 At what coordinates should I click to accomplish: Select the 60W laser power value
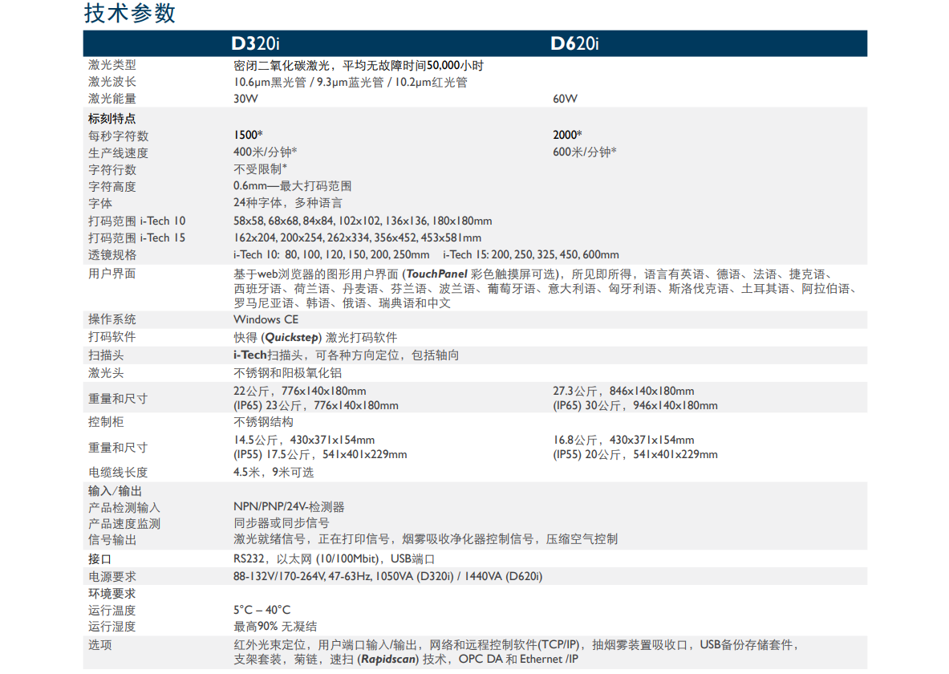[x=565, y=99]
